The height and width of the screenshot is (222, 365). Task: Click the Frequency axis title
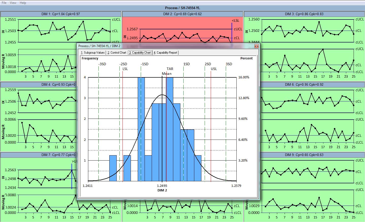click(90, 58)
